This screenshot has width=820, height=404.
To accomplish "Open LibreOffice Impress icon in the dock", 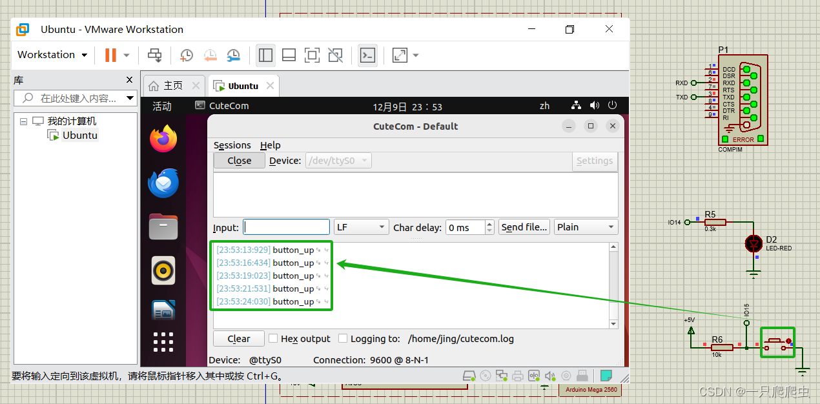I will [x=163, y=310].
